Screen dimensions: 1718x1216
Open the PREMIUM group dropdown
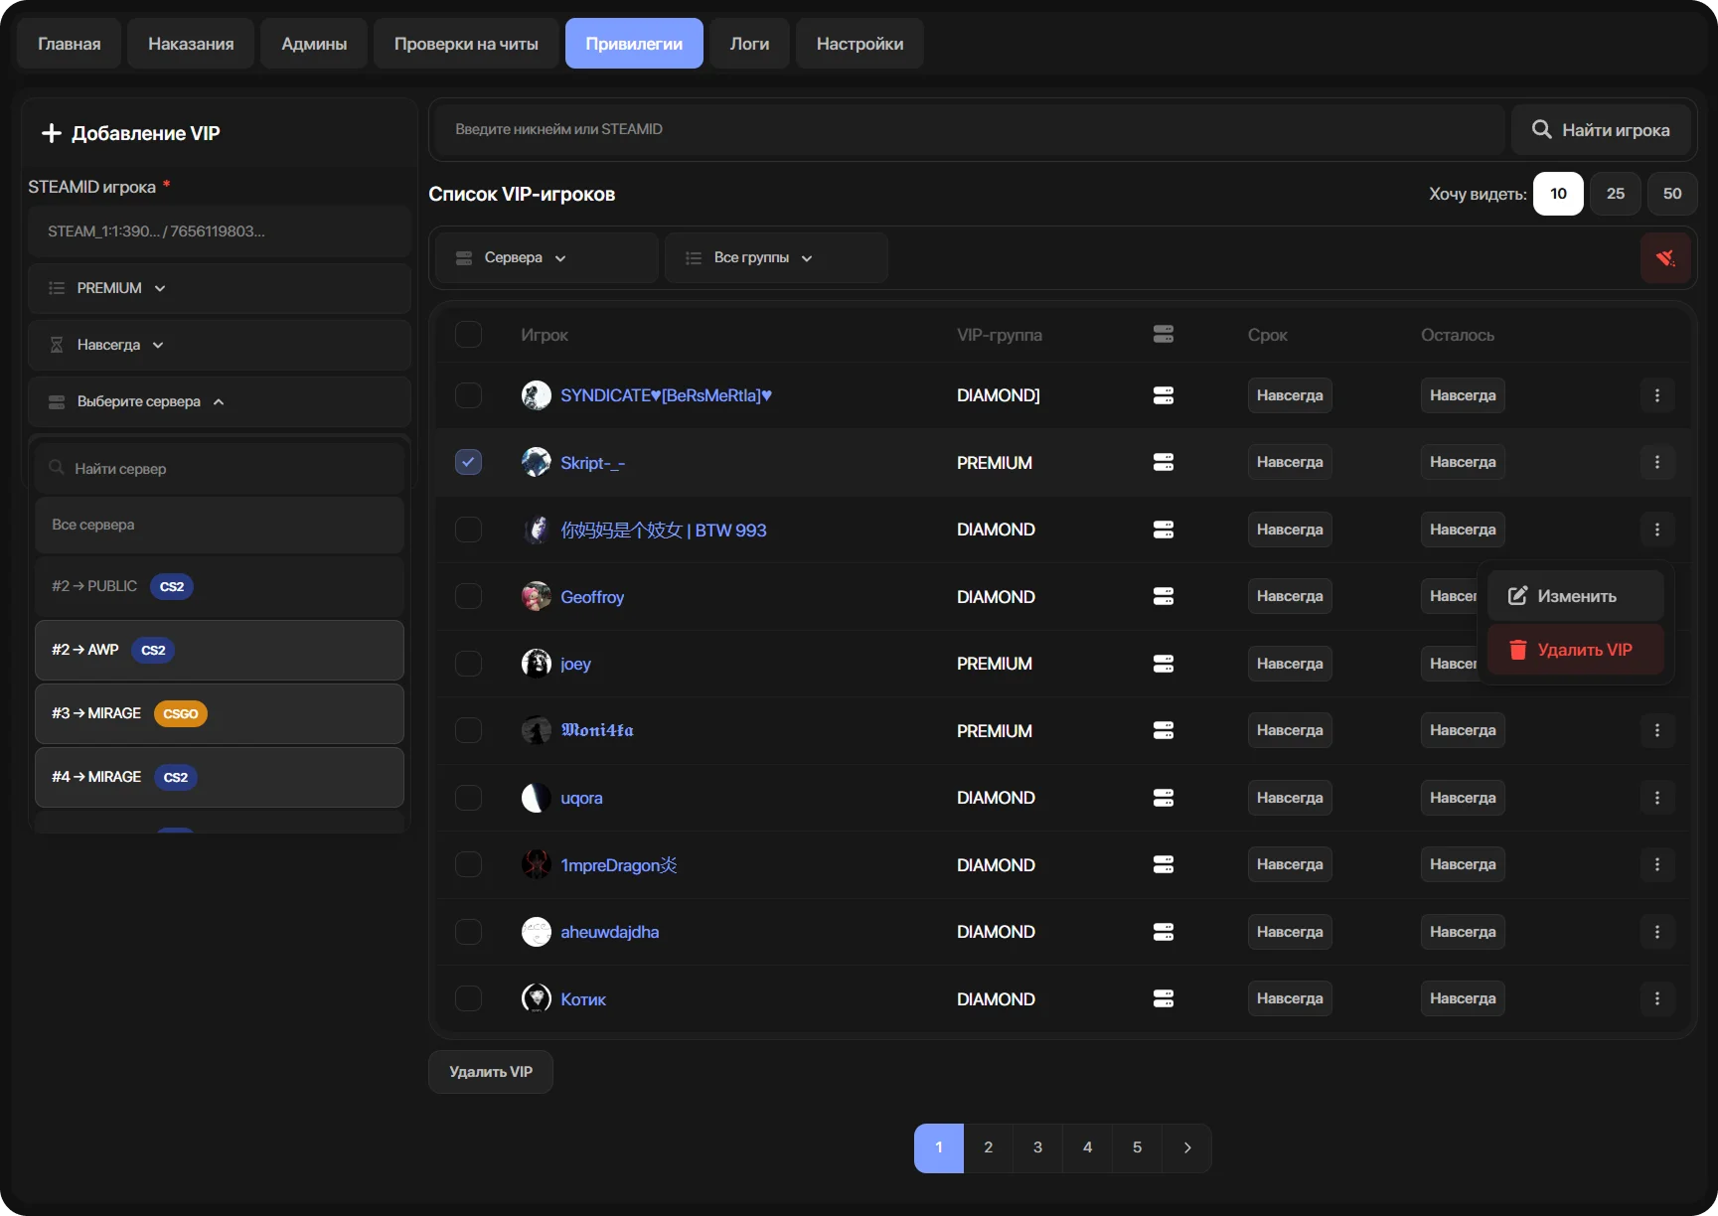tap(220, 288)
